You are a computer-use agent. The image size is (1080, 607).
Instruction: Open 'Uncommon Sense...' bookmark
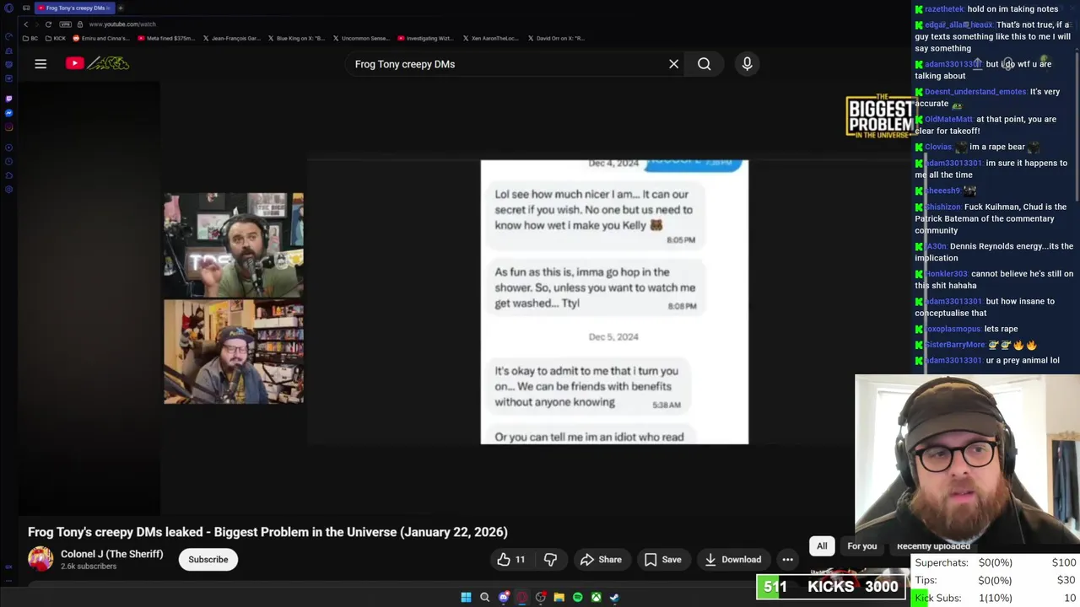click(x=361, y=38)
